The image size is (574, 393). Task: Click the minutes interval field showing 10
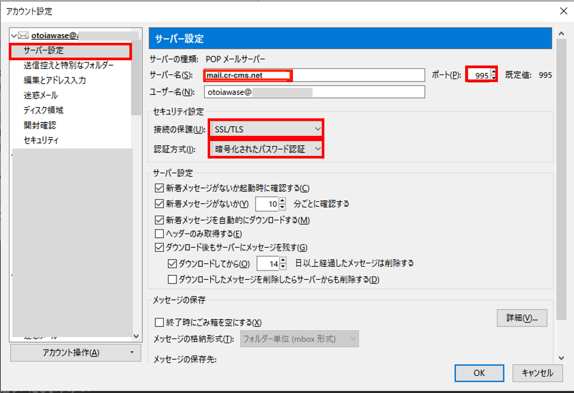pos(267,203)
